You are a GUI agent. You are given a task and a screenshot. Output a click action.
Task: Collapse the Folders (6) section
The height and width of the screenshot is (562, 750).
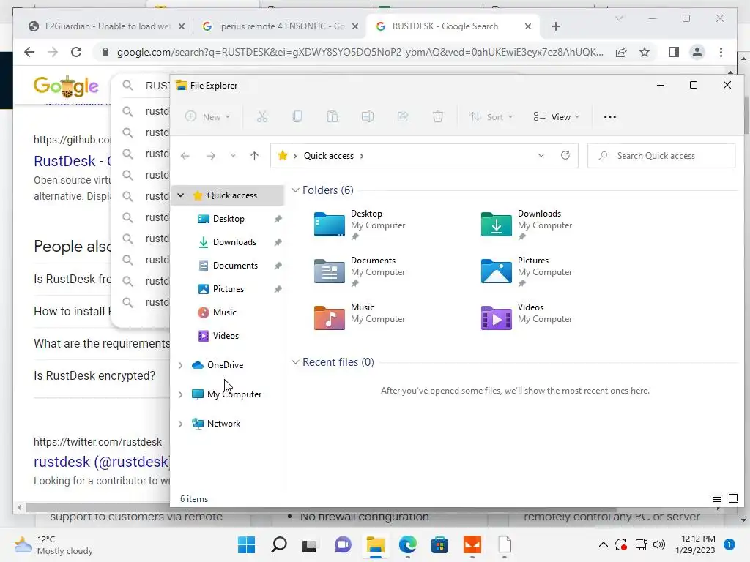pyautogui.click(x=296, y=190)
